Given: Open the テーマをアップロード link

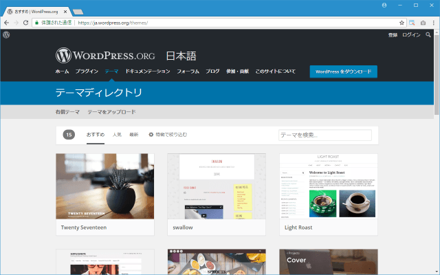Looking at the screenshot, I should tap(111, 112).
